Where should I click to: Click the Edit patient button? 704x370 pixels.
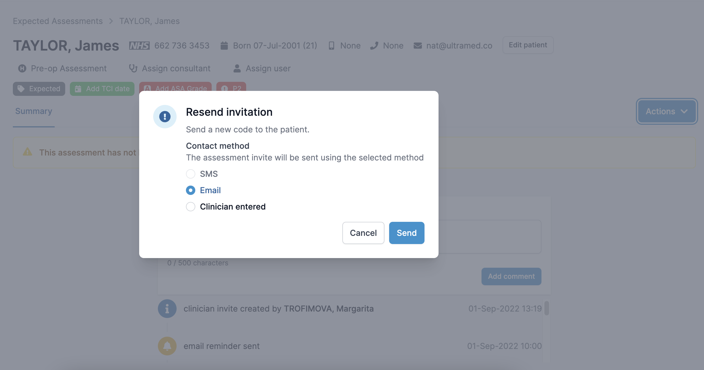(528, 45)
